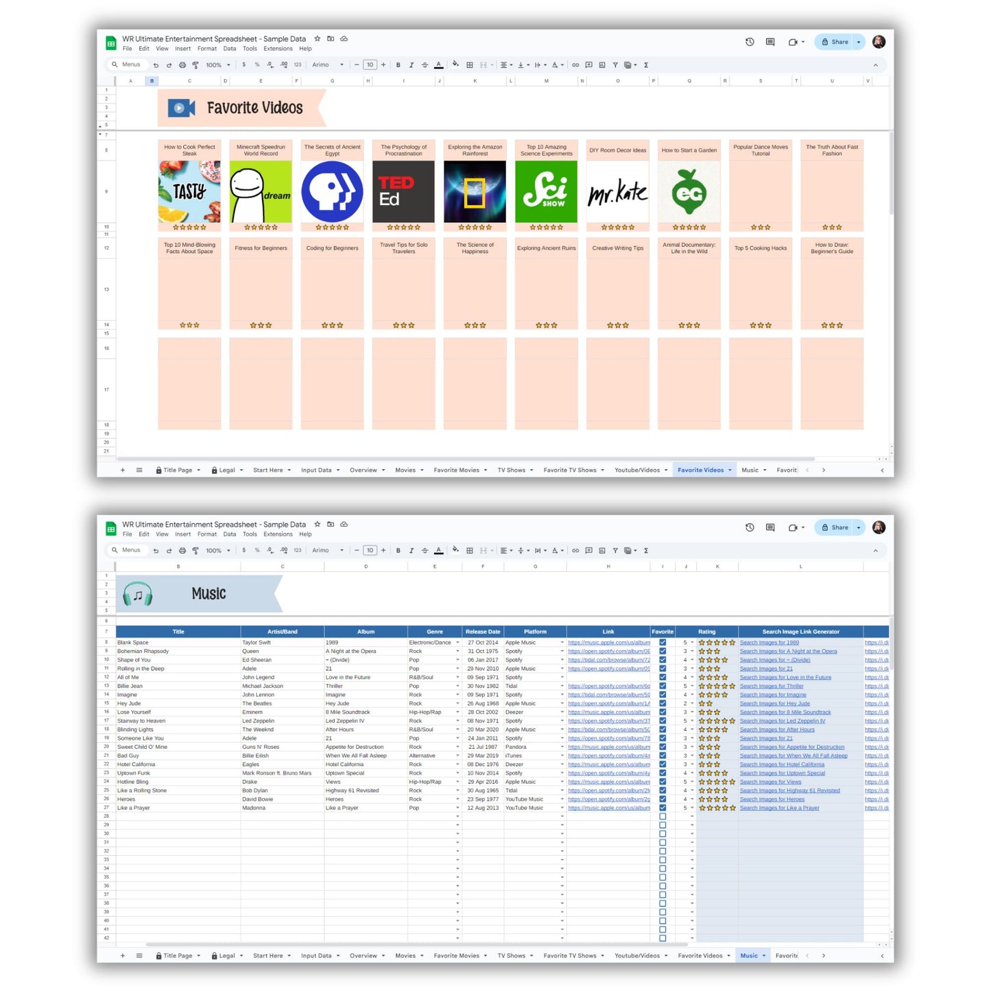Create a filter in Music window toolbar
The image size is (991, 991).
(615, 551)
